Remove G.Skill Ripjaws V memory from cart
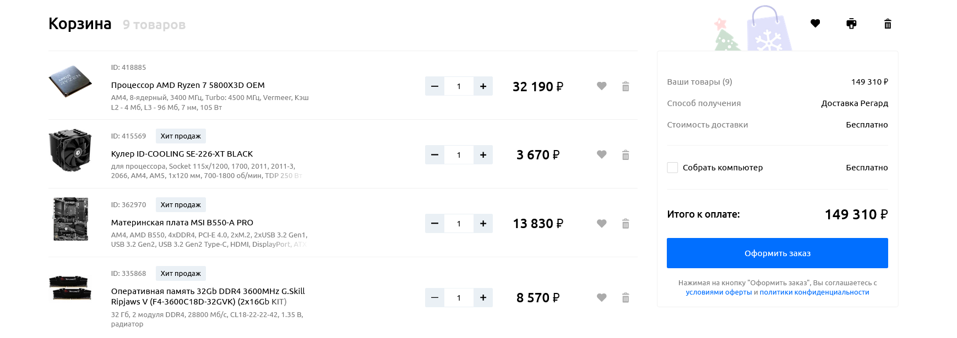 [626, 298]
